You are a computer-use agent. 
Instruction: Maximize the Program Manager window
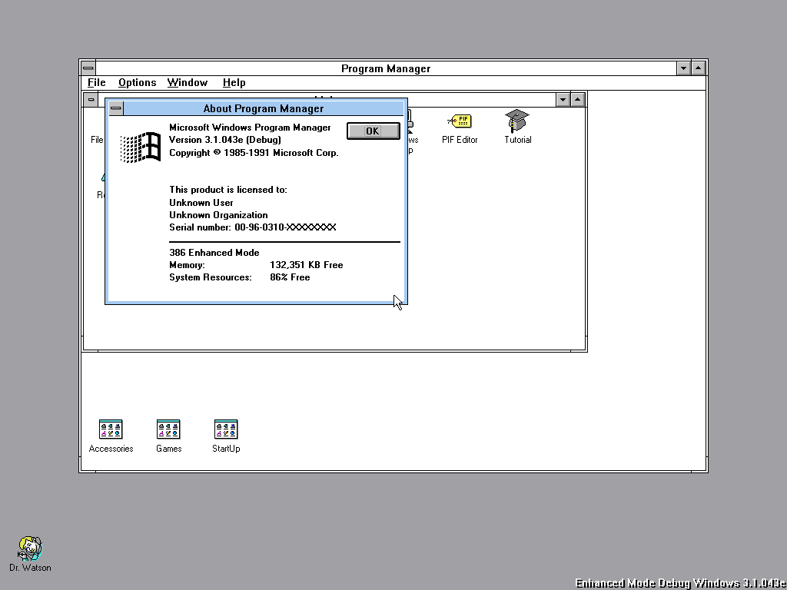coord(698,68)
